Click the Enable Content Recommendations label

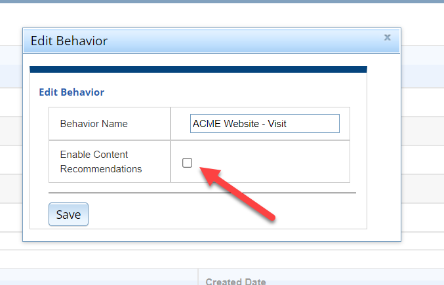pyautogui.click(x=101, y=161)
